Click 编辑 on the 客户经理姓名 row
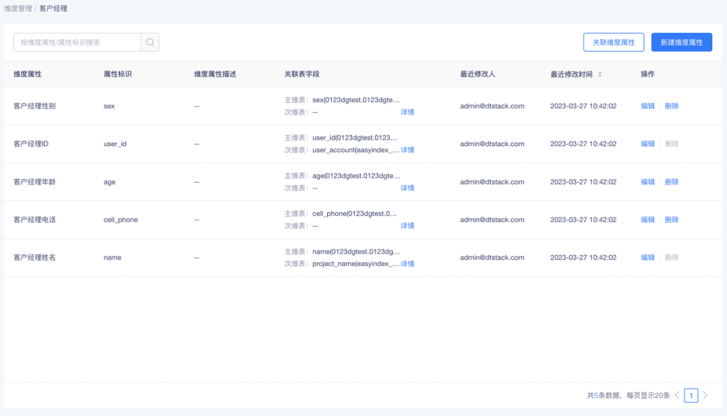This screenshot has height=416, width=727. point(647,257)
